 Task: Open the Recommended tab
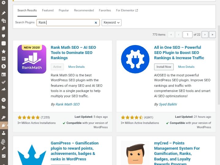click(84, 10)
